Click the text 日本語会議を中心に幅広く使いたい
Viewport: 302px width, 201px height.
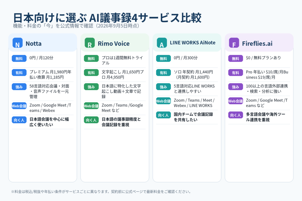click(x=49, y=122)
